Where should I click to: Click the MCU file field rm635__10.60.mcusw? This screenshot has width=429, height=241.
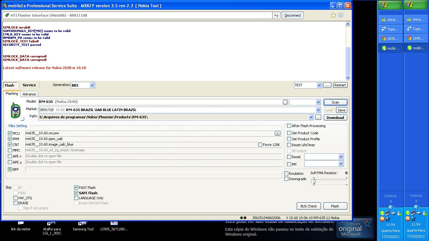(x=149, y=133)
